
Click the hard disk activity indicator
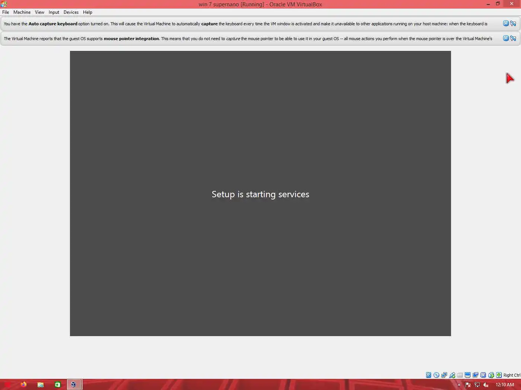(428, 375)
